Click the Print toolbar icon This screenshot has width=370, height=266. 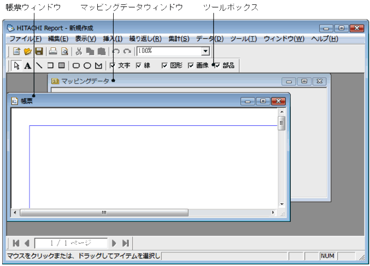(53, 51)
